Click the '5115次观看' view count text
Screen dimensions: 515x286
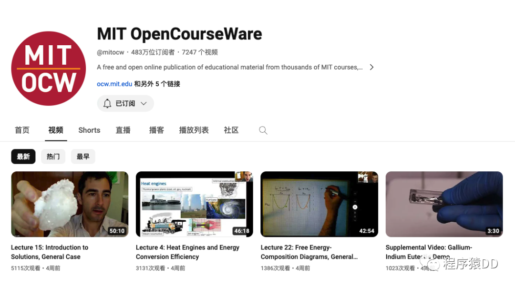click(26, 268)
